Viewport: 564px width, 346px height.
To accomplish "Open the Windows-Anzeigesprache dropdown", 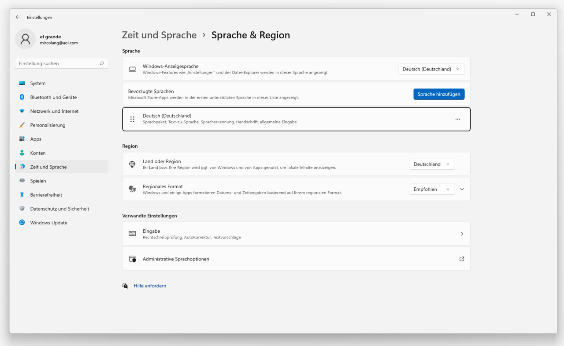I will 431,69.
